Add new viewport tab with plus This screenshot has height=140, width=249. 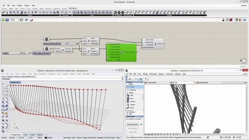pos(46,135)
